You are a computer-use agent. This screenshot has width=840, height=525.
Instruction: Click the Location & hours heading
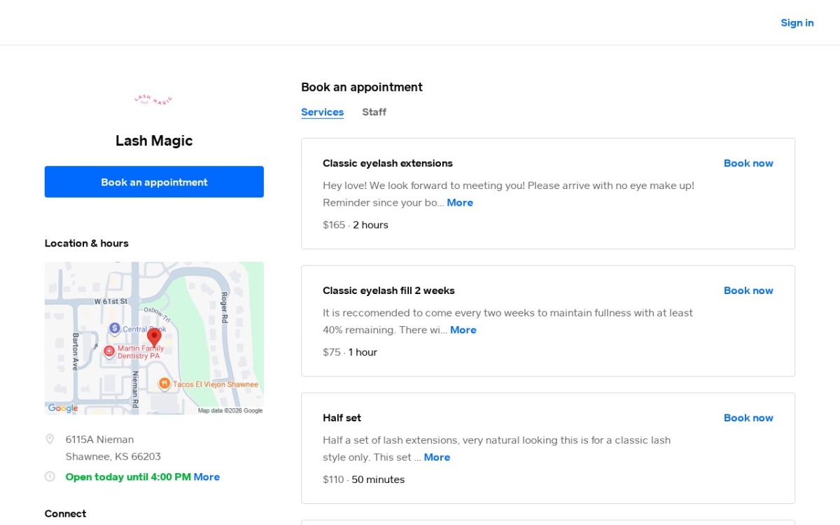pos(87,244)
